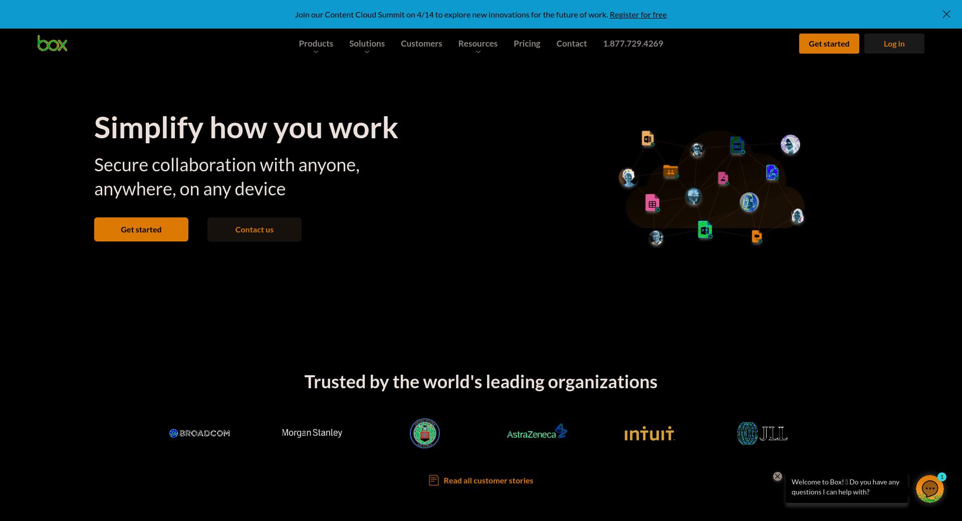Image resolution: width=962 pixels, height=521 pixels.
Task: Click the blue PDF file icon
Action: (x=772, y=172)
